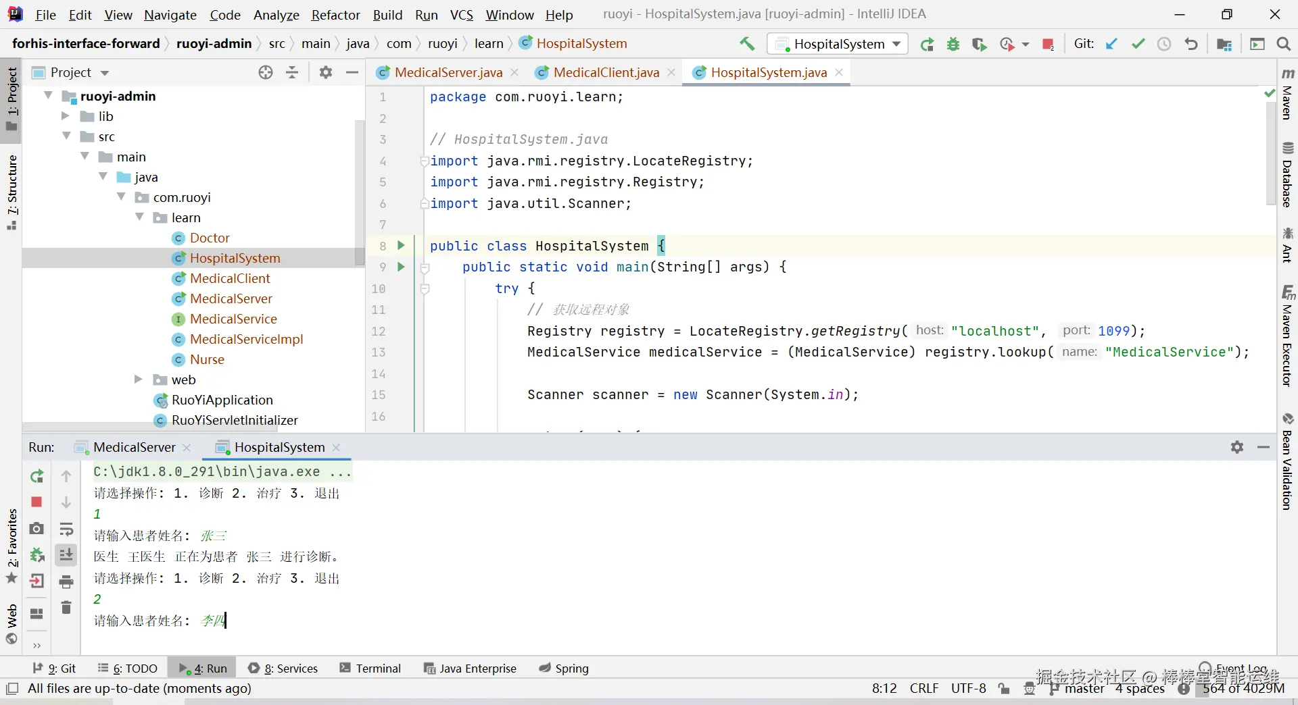Screen dimensions: 1298x705
Task: Open the Terminal tool window
Action: coord(370,668)
